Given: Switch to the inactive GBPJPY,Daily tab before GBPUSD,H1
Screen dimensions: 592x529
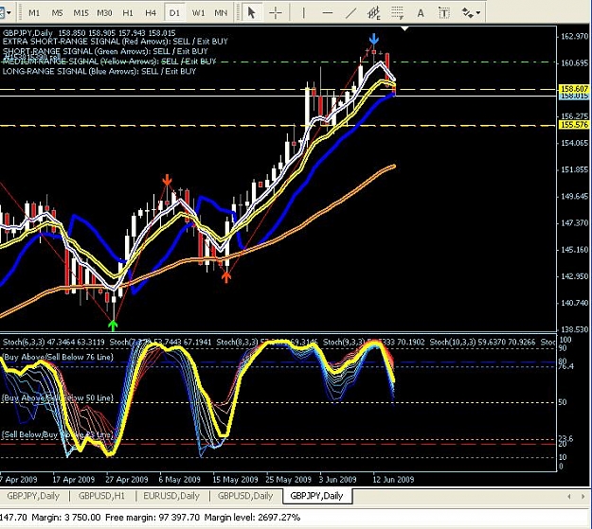Looking at the screenshot, I should [33, 496].
